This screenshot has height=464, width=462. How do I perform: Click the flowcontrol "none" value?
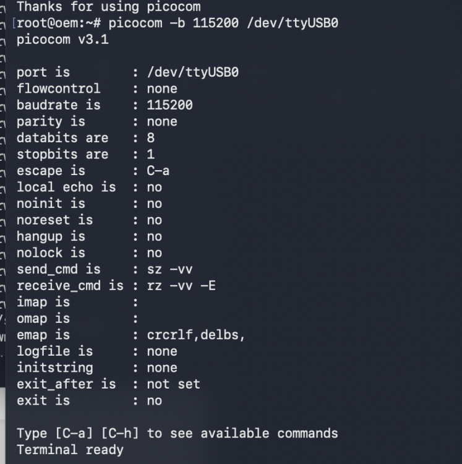(x=162, y=88)
